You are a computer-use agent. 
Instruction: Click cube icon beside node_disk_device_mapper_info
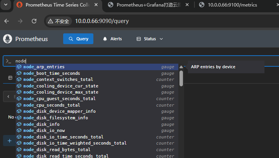point(19,111)
